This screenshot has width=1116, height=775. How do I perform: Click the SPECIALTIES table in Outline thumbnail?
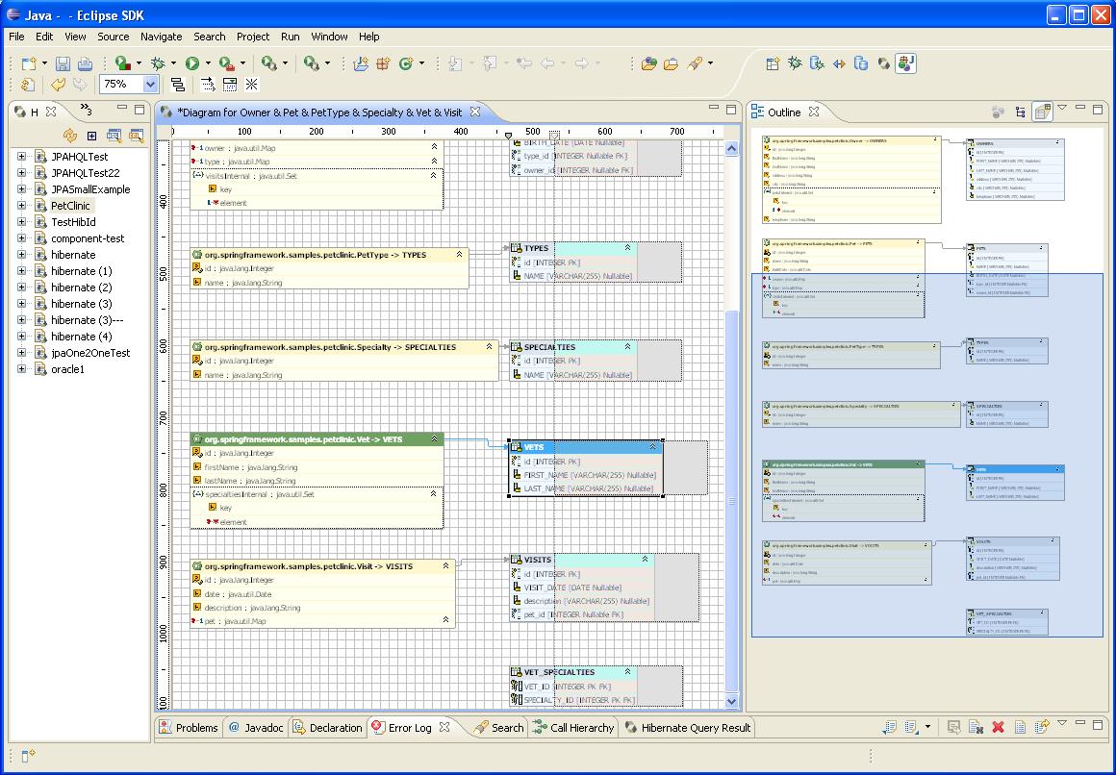point(1006,412)
